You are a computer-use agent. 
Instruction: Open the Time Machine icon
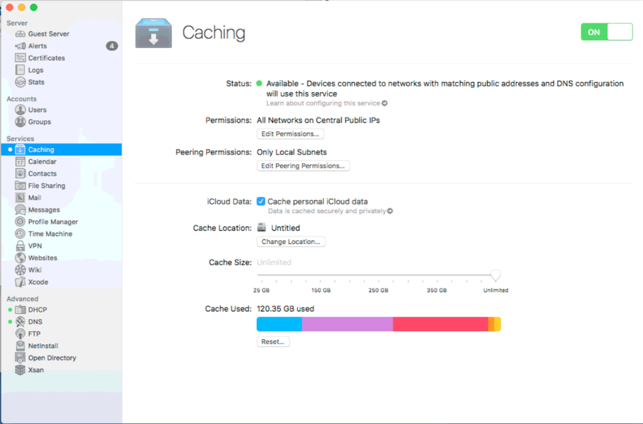[x=20, y=233]
